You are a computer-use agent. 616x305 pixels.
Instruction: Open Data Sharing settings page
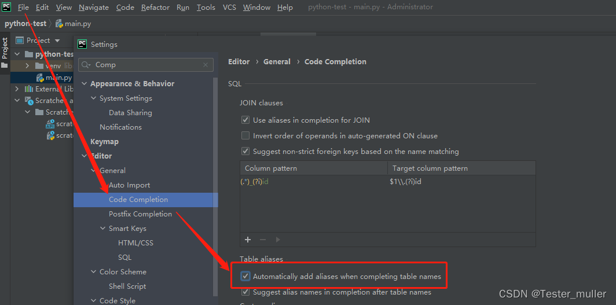tap(130, 113)
